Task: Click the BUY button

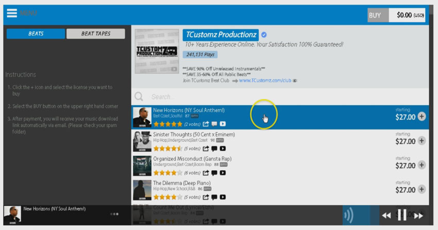Action: click(378, 15)
